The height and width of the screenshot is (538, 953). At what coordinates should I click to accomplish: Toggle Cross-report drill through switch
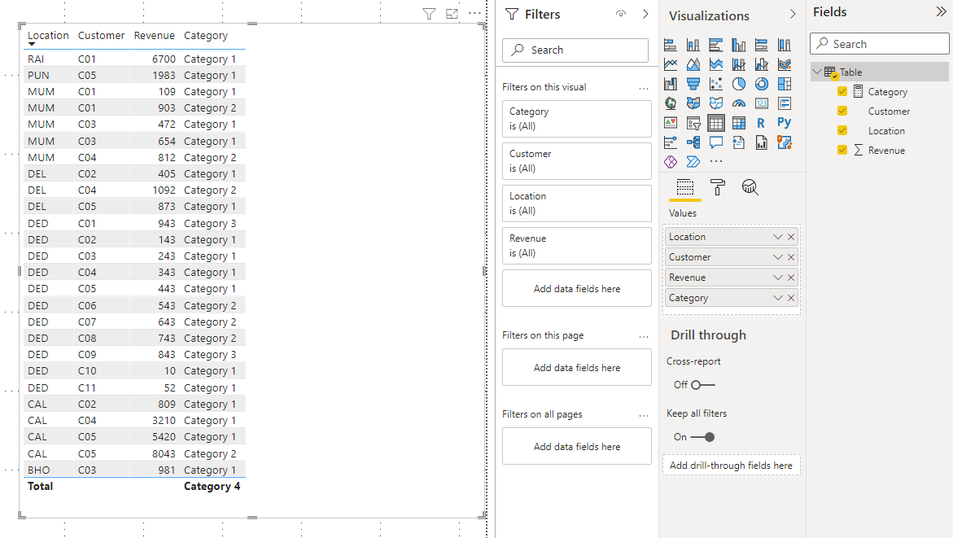click(x=703, y=385)
